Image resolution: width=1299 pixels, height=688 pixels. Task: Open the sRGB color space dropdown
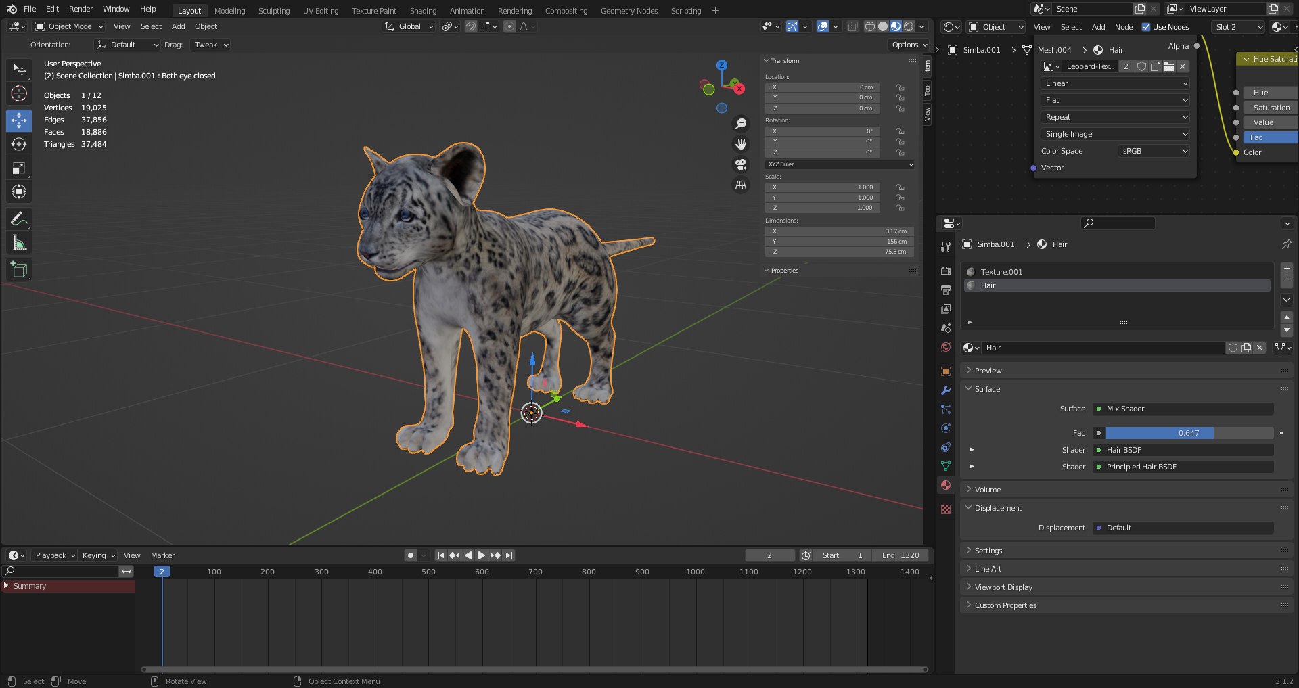click(x=1154, y=151)
